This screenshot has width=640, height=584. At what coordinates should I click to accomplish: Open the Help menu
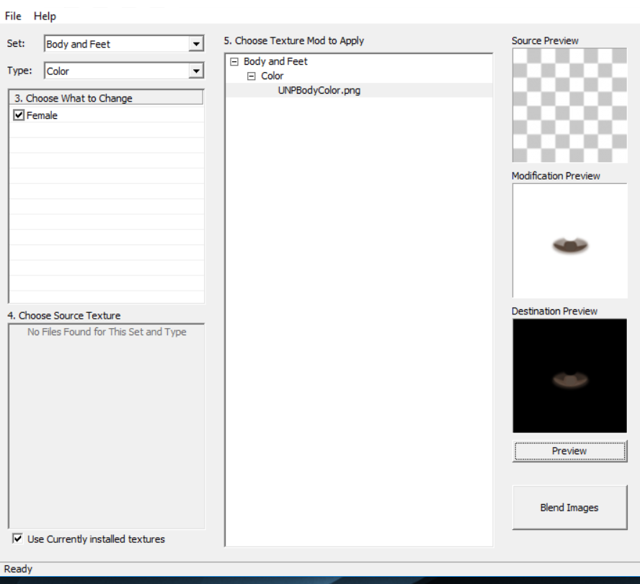pos(44,16)
